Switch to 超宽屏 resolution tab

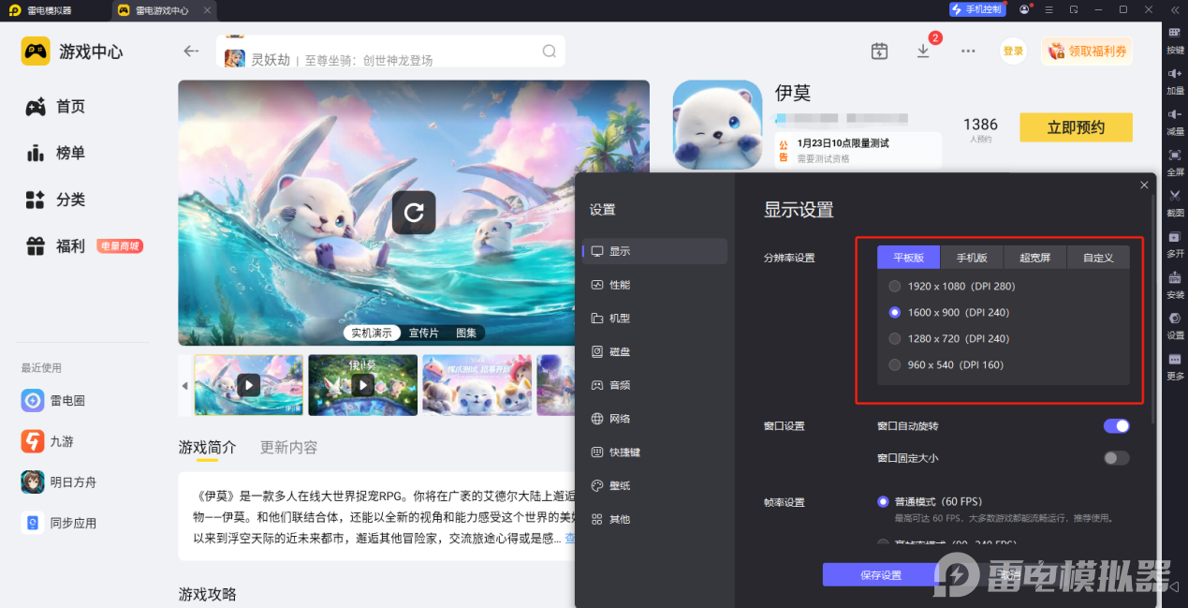click(1034, 258)
